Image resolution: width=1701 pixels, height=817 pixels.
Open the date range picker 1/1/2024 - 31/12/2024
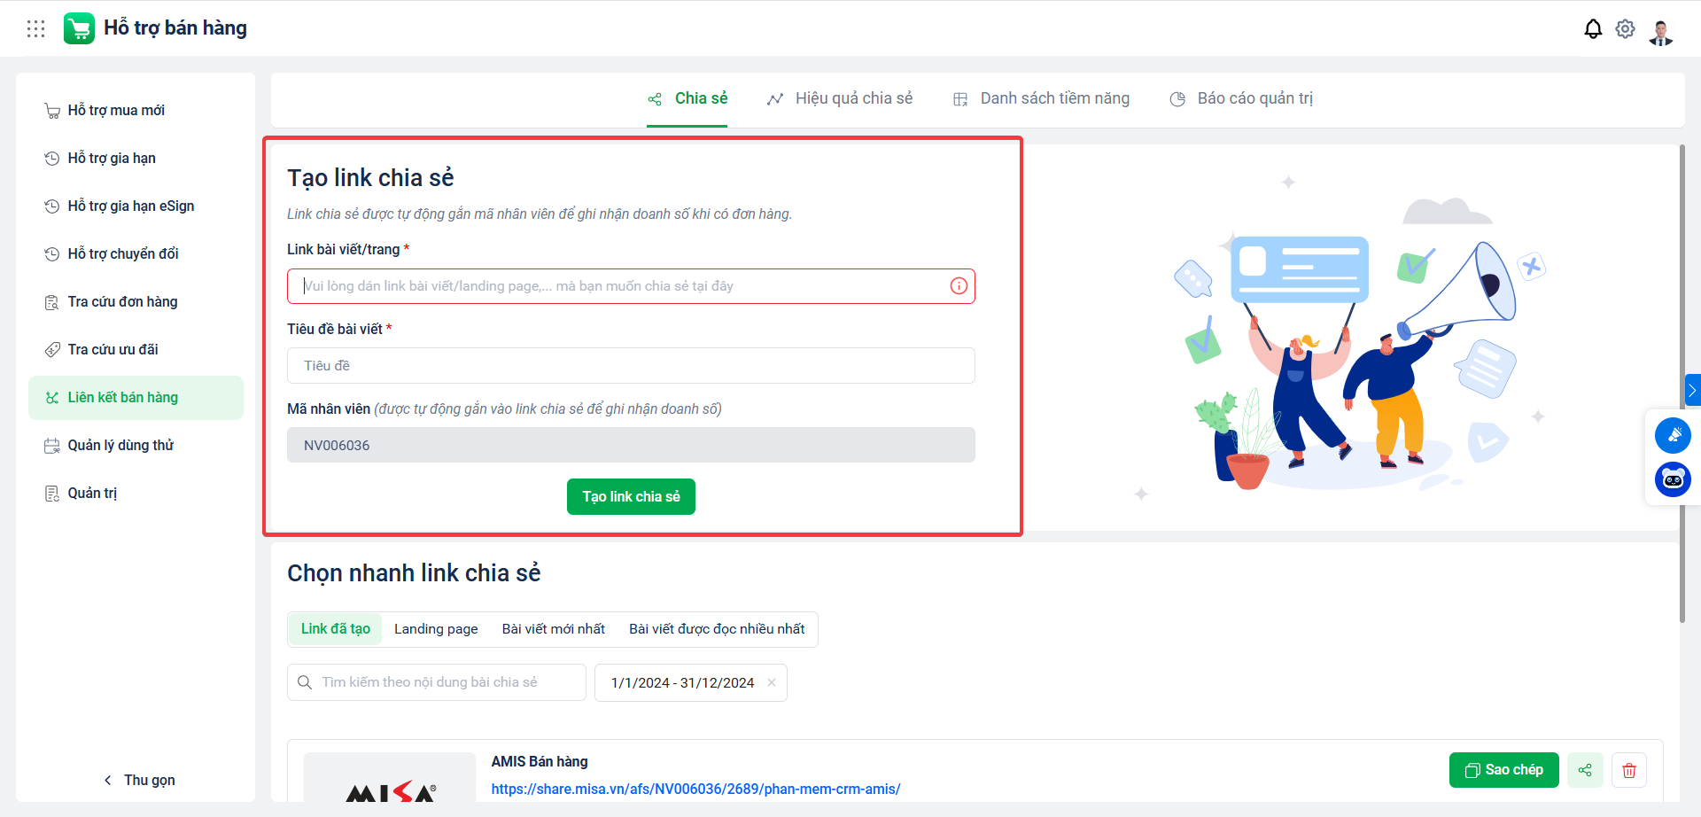[682, 682]
